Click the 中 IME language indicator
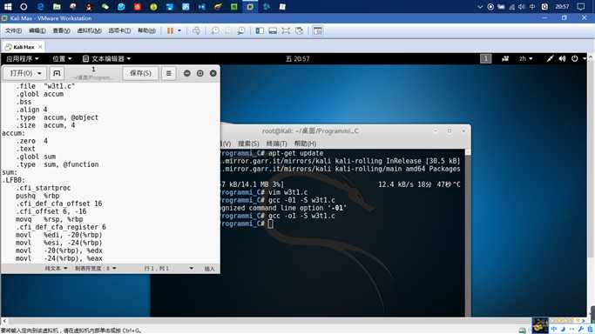This screenshot has width=595, height=334. coord(532,6)
